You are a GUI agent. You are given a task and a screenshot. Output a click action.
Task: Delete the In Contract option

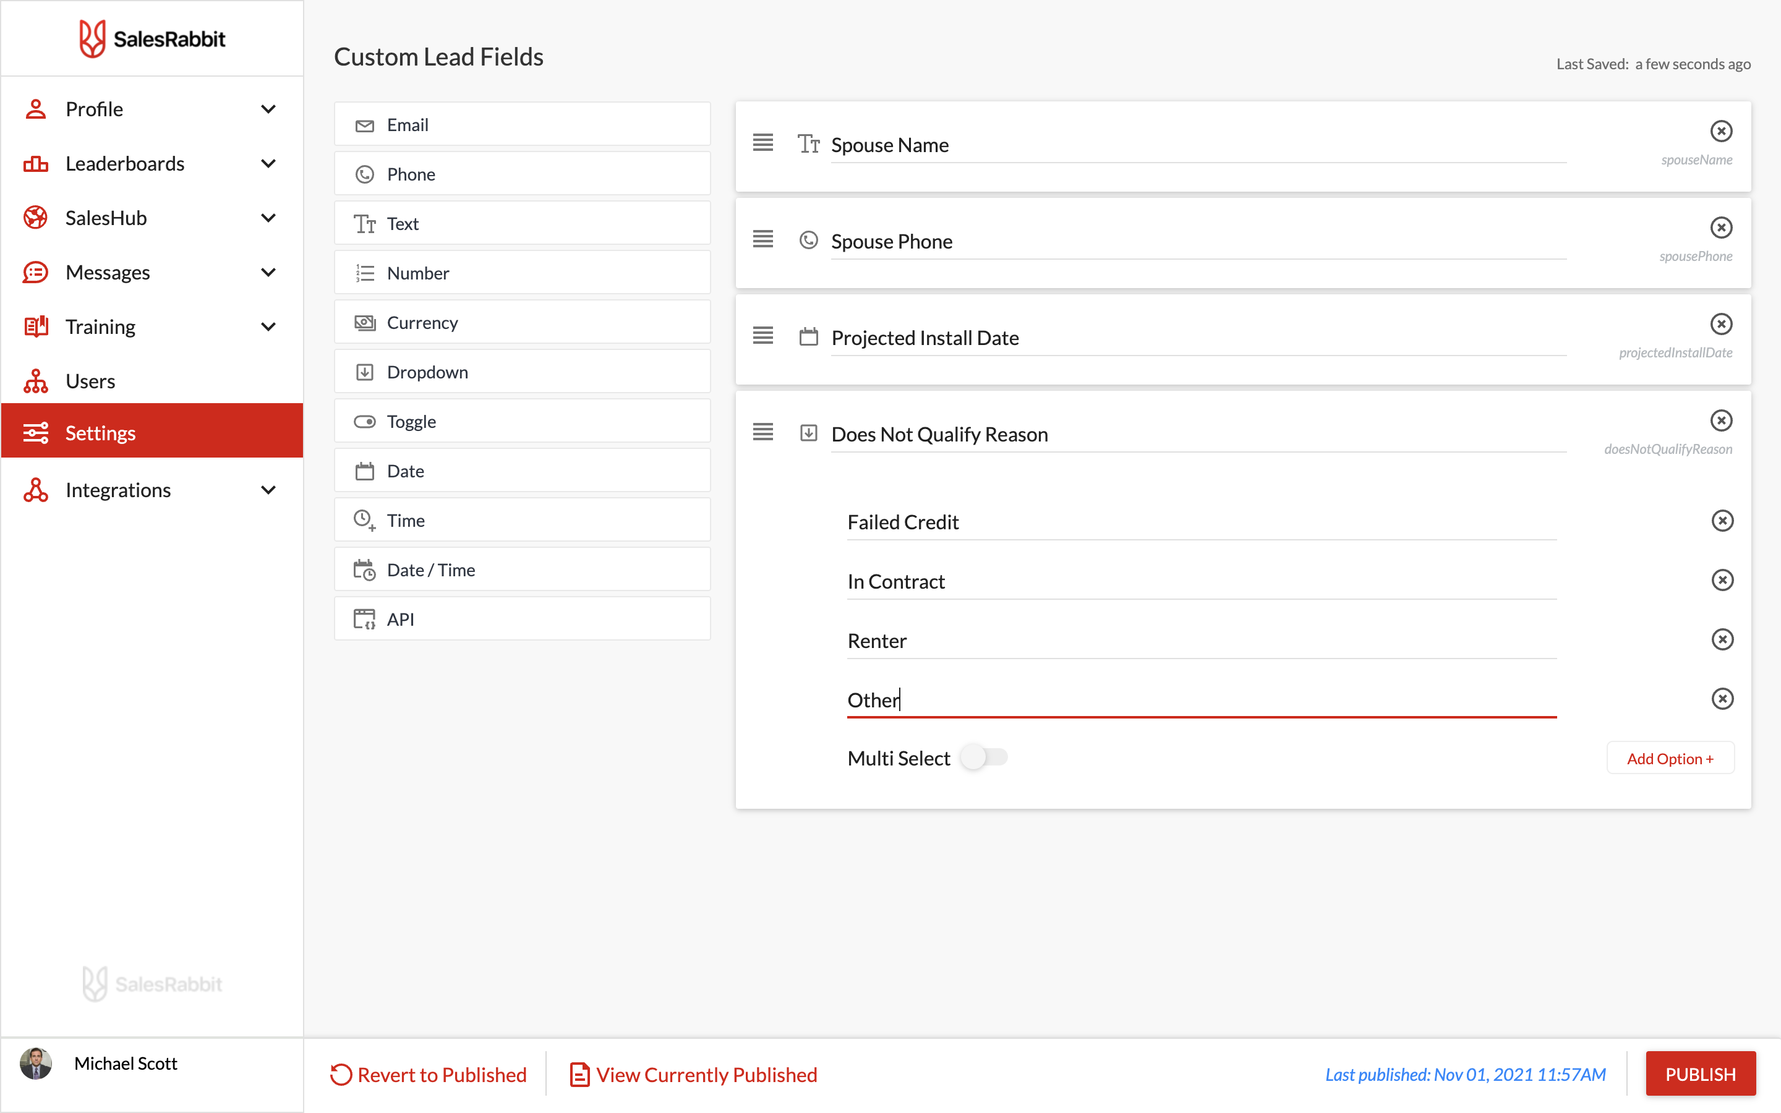[x=1722, y=580]
